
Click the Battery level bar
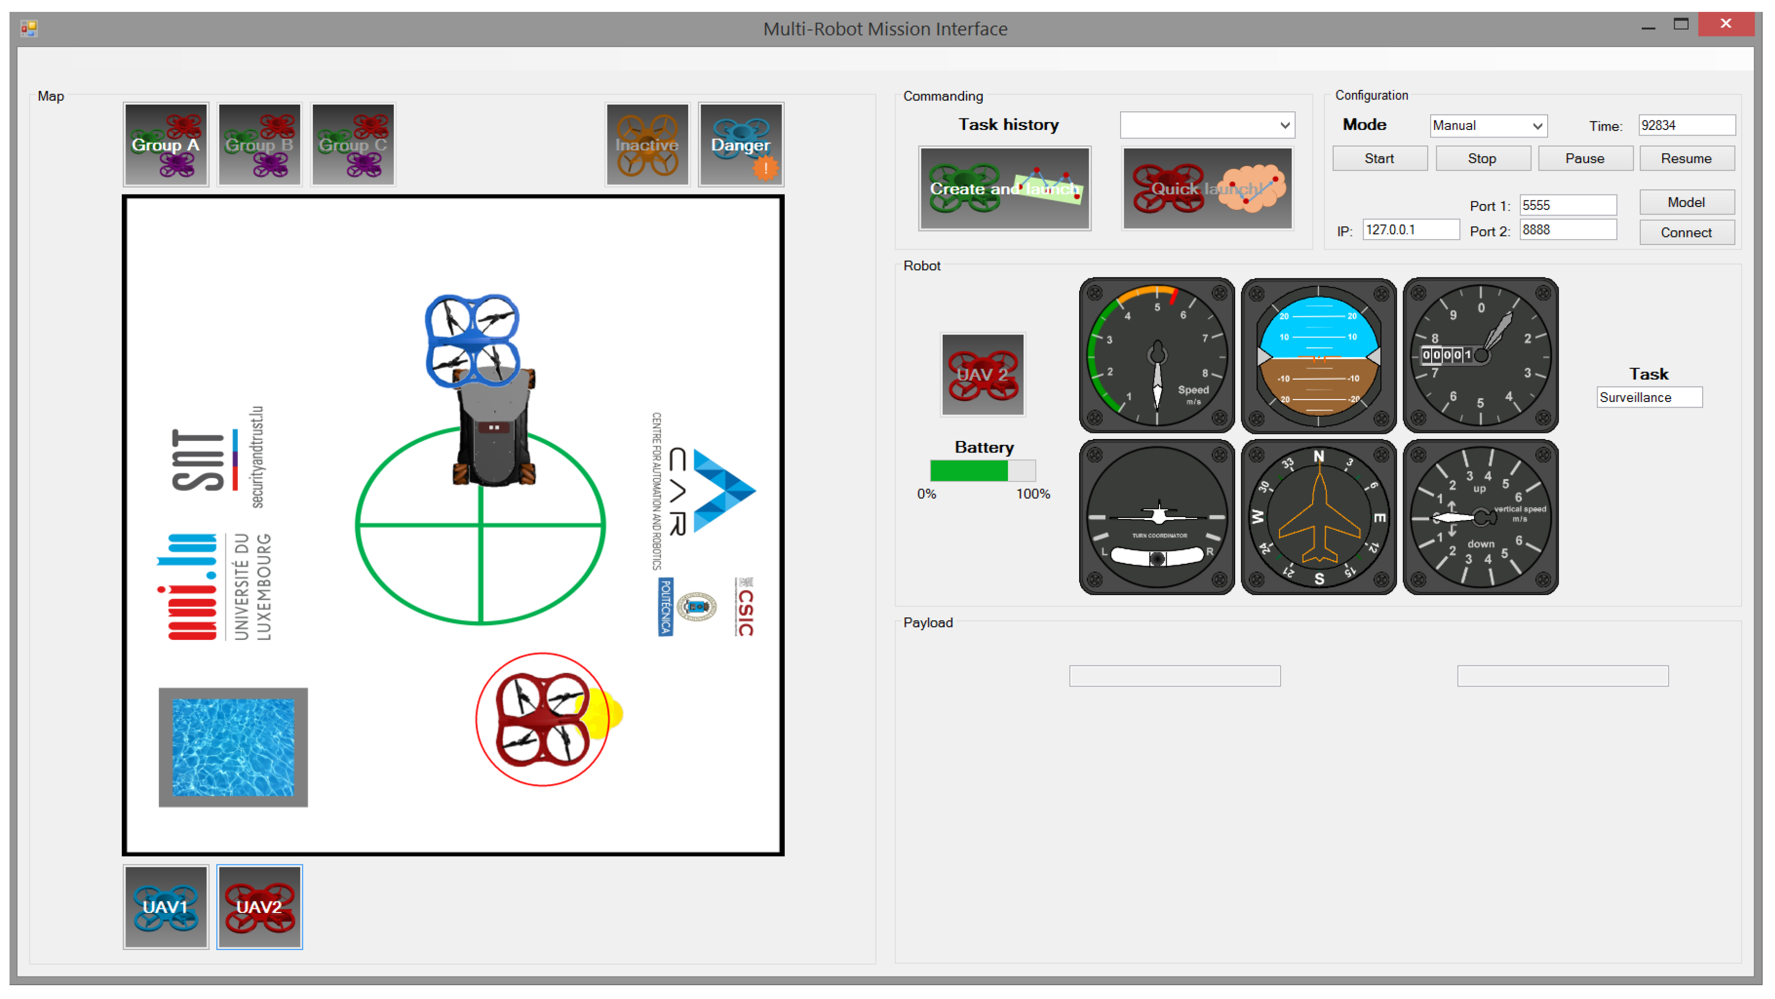coord(982,470)
